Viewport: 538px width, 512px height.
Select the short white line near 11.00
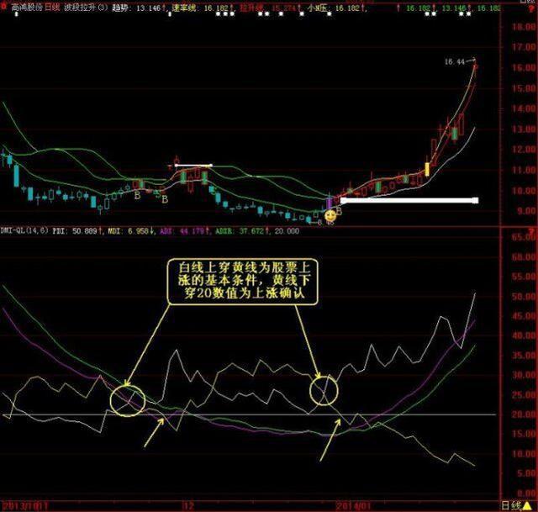coord(193,166)
